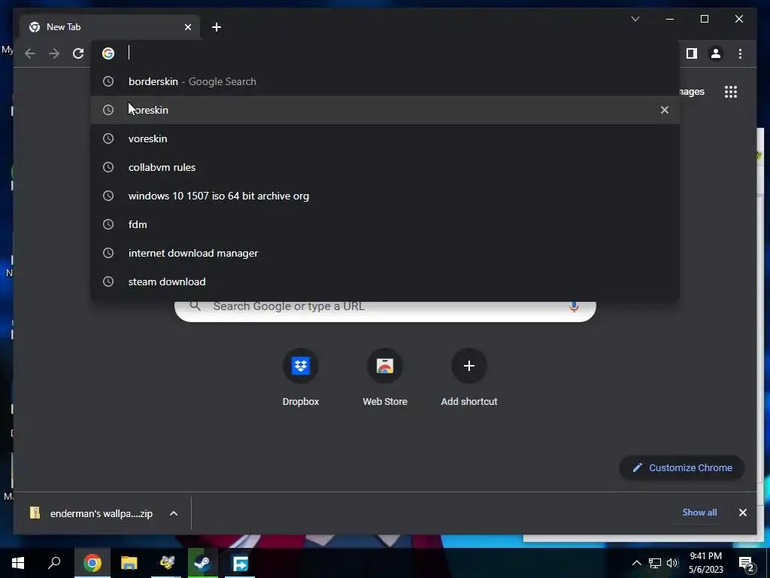770x578 pixels.
Task: Click the clock icon beside 'fdm'
Action: point(108,224)
